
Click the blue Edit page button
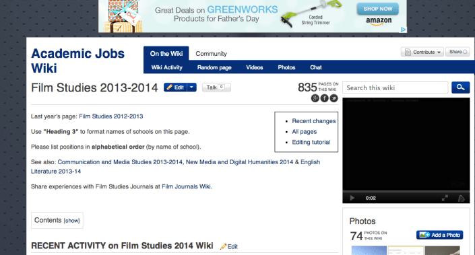click(x=176, y=87)
